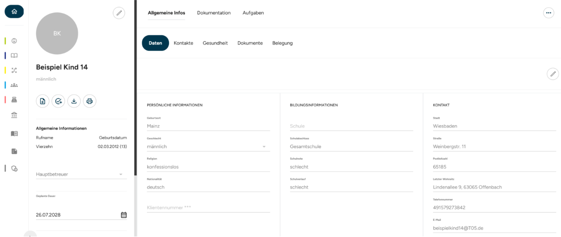The height and width of the screenshot is (237, 561).
Task: Switch to Dokumentation tab
Action: click(214, 13)
